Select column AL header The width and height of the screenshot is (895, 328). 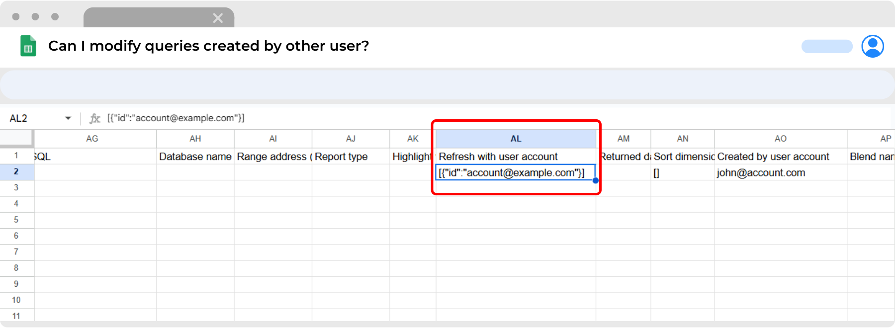(x=516, y=139)
